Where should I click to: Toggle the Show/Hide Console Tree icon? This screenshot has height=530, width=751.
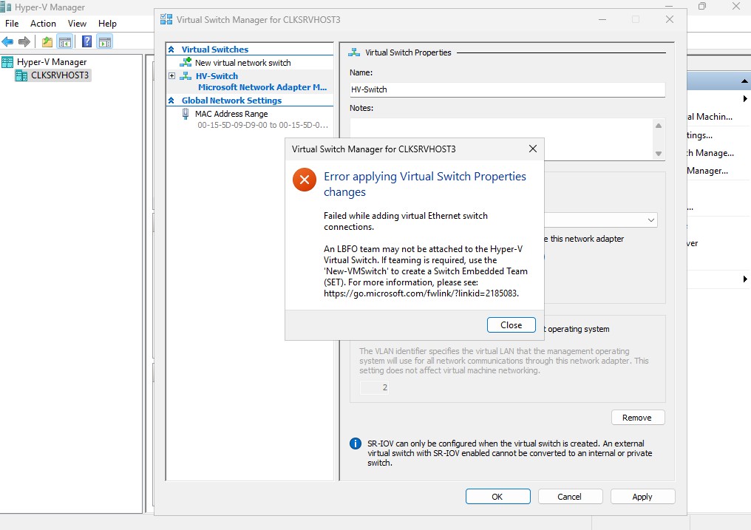tap(65, 41)
